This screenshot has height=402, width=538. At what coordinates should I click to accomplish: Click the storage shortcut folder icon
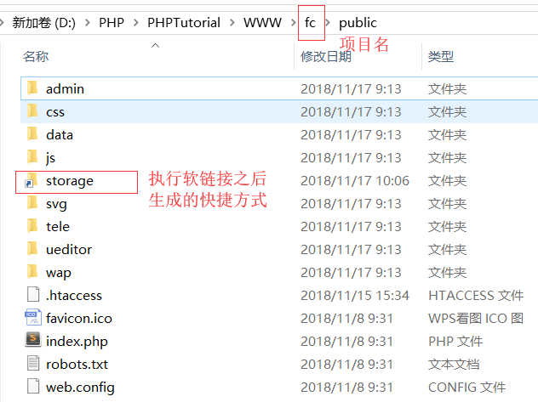(31, 181)
